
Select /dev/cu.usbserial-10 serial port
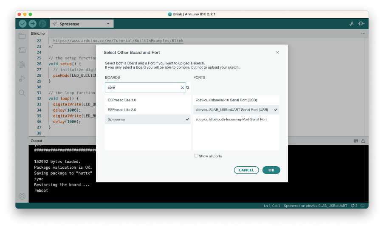pyautogui.click(x=236, y=100)
